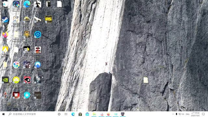The height and width of the screenshot is (117, 208).
Task: Open network status in system tray
Action: click(x=180, y=114)
